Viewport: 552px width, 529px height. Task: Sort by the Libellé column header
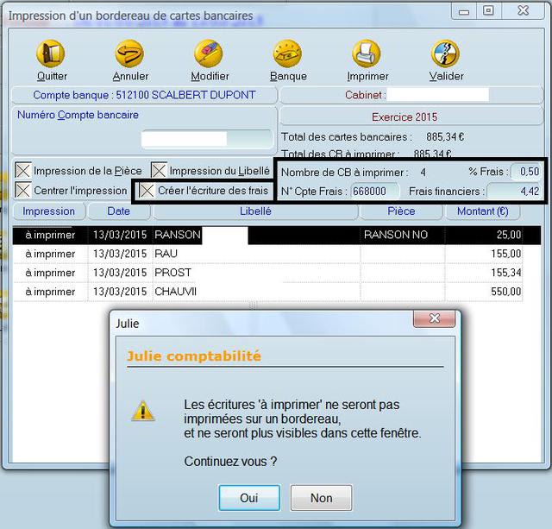tap(254, 211)
